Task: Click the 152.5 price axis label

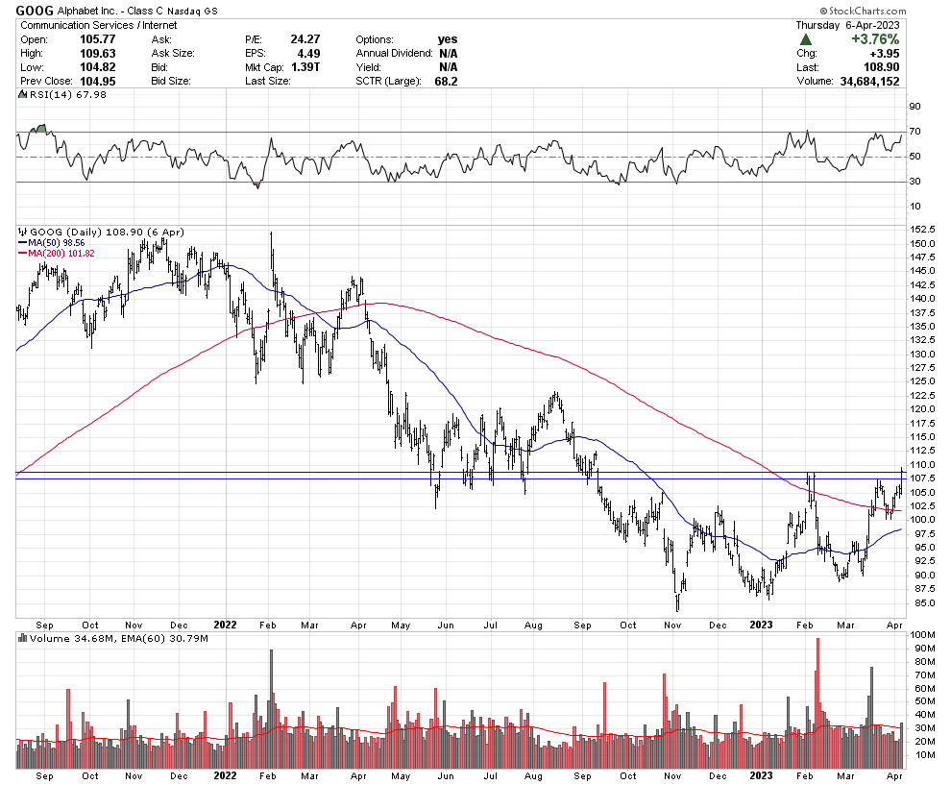Action: [x=922, y=230]
